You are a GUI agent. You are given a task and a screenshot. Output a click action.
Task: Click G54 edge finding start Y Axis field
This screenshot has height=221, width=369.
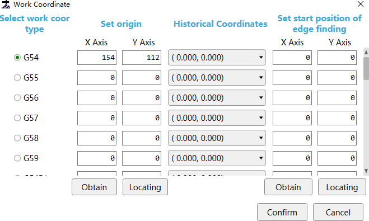[337, 58]
